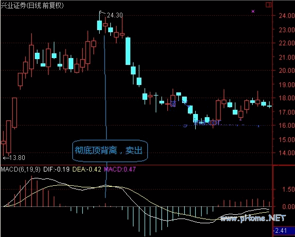Click the DIF:-0.19 value
The image size is (295, 237).
pyautogui.click(x=56, y=169)
